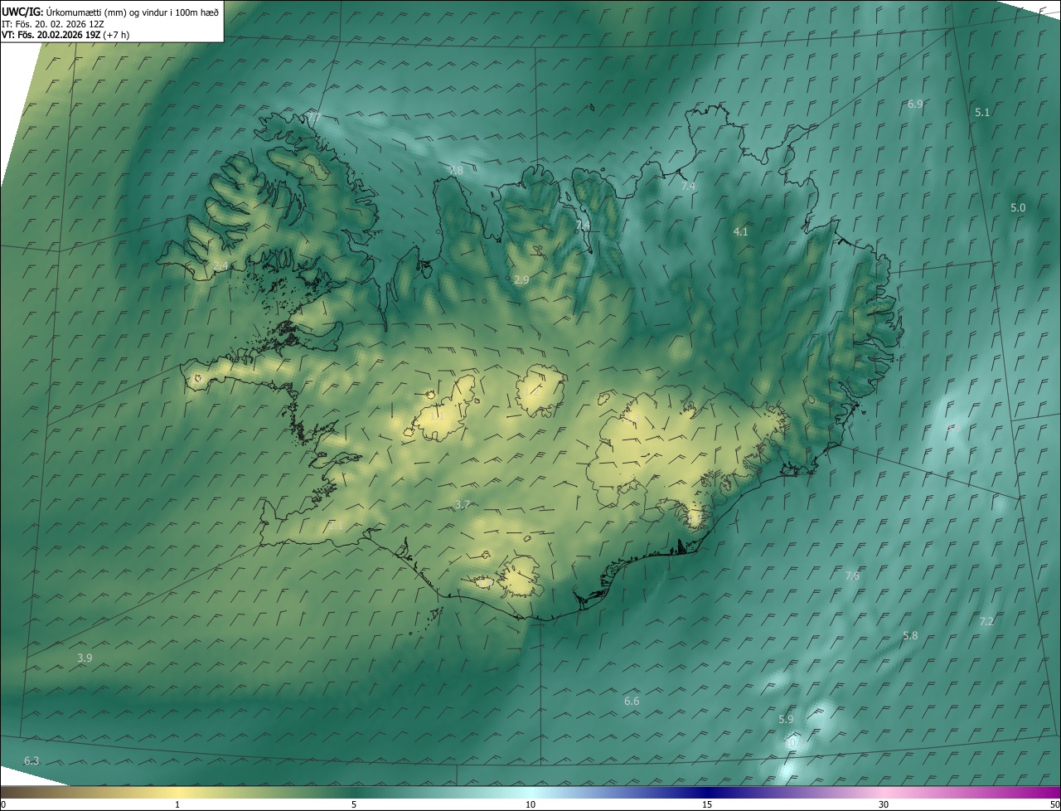The image size is (1061, 811).
Task: Click the dark blue color band above the 15 tick
Action: pyautogui.click(x=707, y=792)
